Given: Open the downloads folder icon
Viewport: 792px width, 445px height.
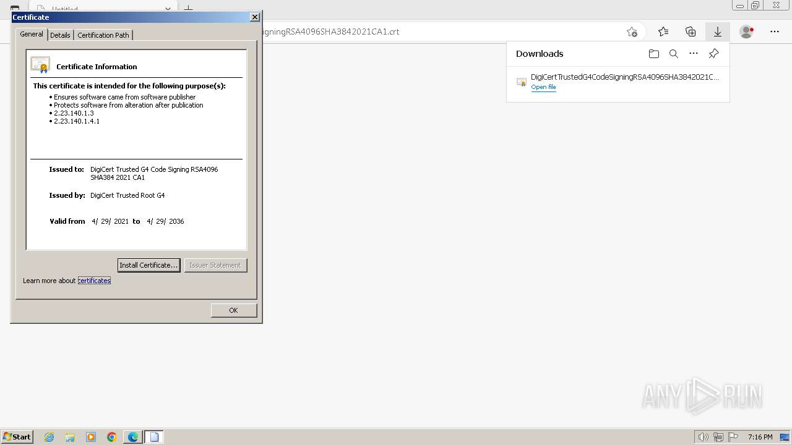Looking at the screenshot, I should point(653,54).
